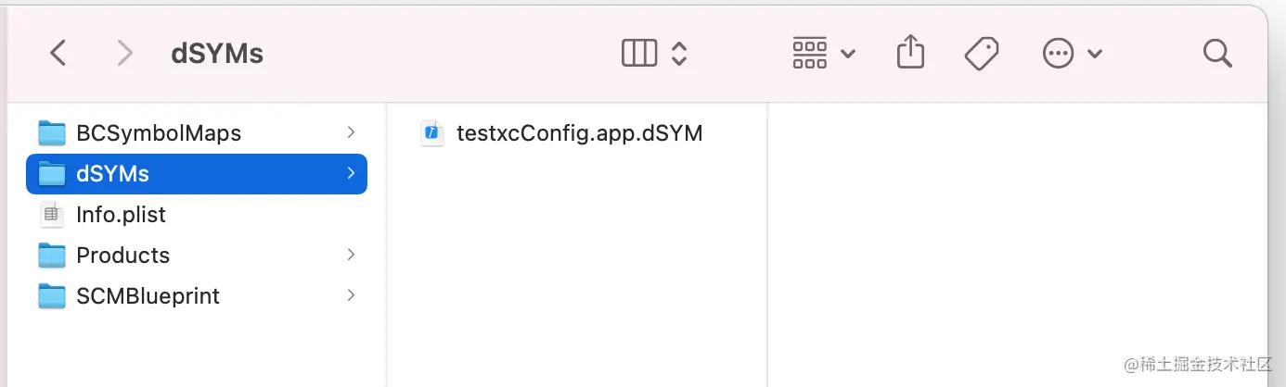Open the group-by grid menu

click(823, 54)
